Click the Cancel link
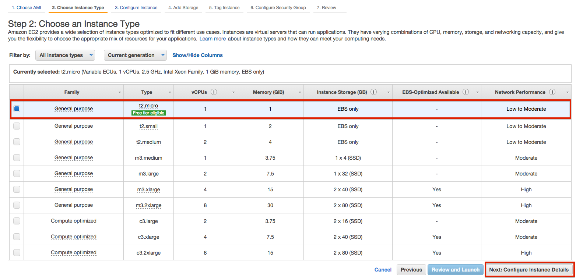Viewport: 576px width, 280px height. click(x=383, y=270)
